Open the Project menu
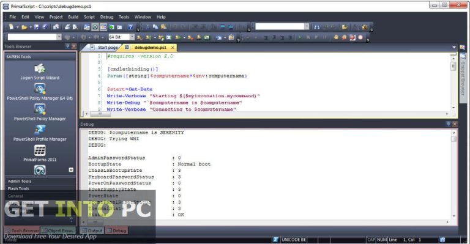This screenshot has width=470, height=244. tap(56, 17)
